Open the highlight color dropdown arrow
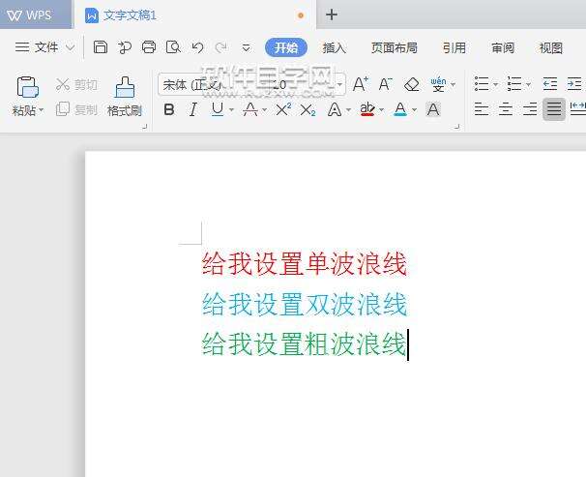The width and height of the screenshot is (586, 477). pyautogui.click(x=381, y=110)
